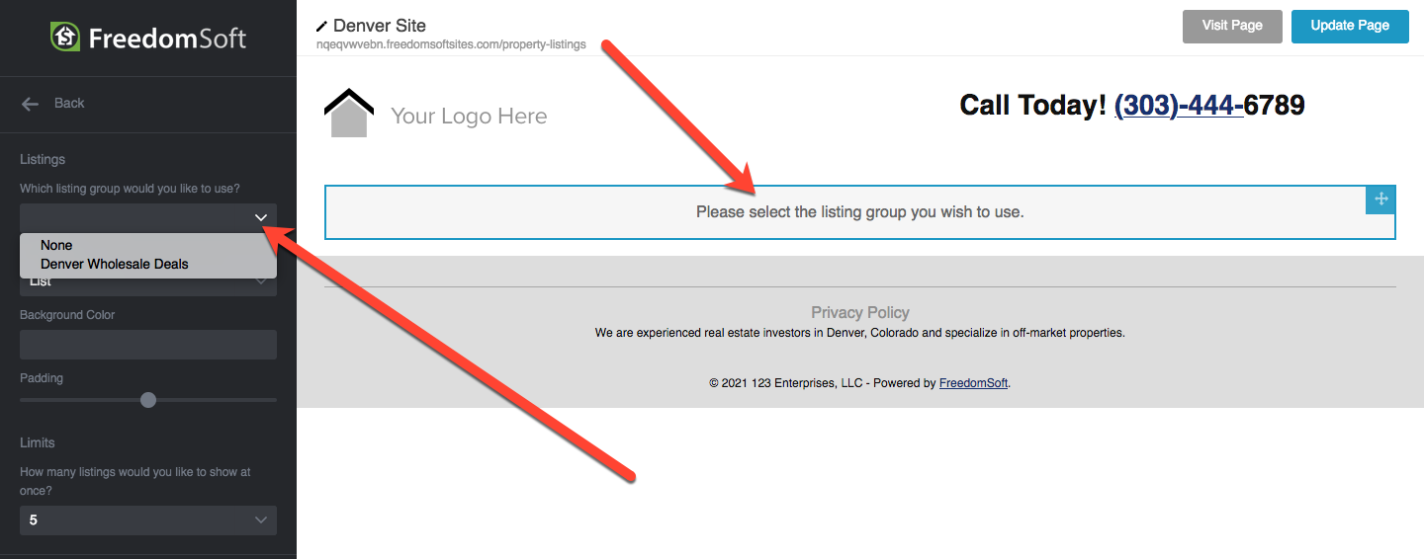The width and height of the screenshot is (1424, 559).
Task: Click the Visit Page button
Action: point(1232,26)
